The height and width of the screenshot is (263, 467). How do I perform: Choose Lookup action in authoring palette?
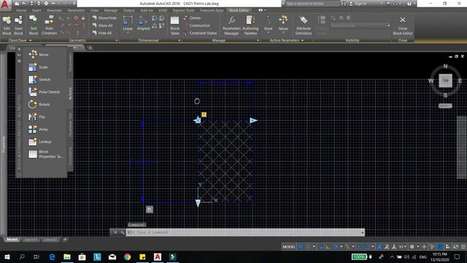40,142
